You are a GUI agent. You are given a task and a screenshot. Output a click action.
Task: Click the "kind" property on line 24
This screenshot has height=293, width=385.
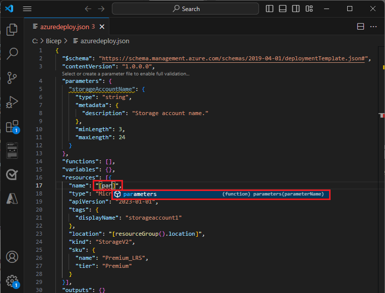79,242
